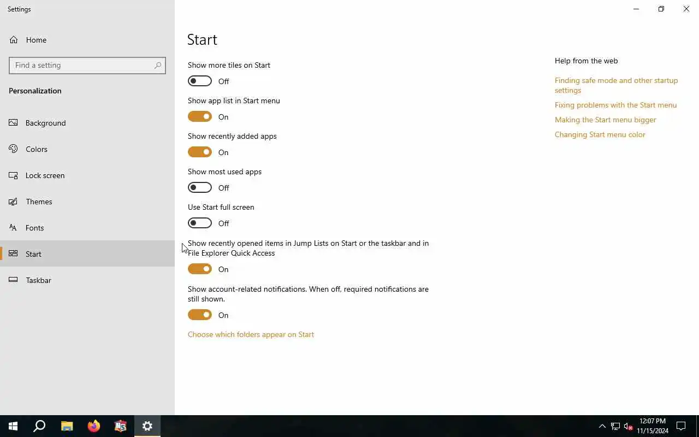Screen dimensions: 699x437
Task: Open the Taskbar settings page
Action: (x=87, y=280)
